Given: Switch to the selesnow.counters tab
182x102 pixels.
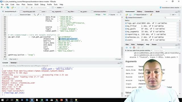Looking at the screenshot, I should click(x=100, y=12).
